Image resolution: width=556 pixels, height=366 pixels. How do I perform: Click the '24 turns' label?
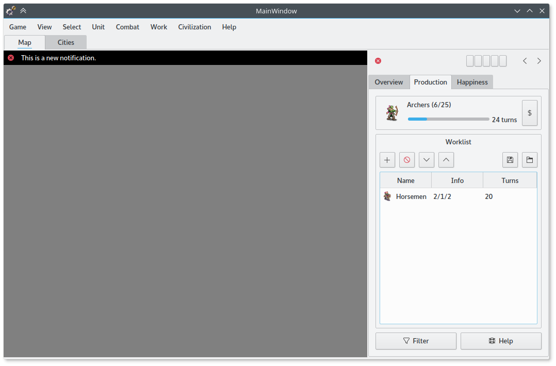tap(504, 120)
